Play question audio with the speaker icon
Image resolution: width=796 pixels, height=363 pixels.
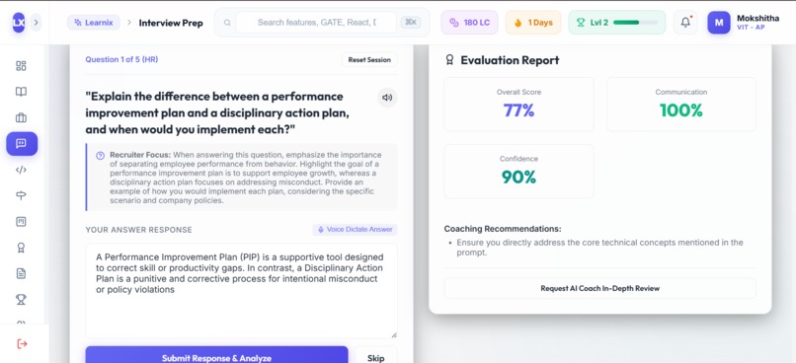point(387,98)
